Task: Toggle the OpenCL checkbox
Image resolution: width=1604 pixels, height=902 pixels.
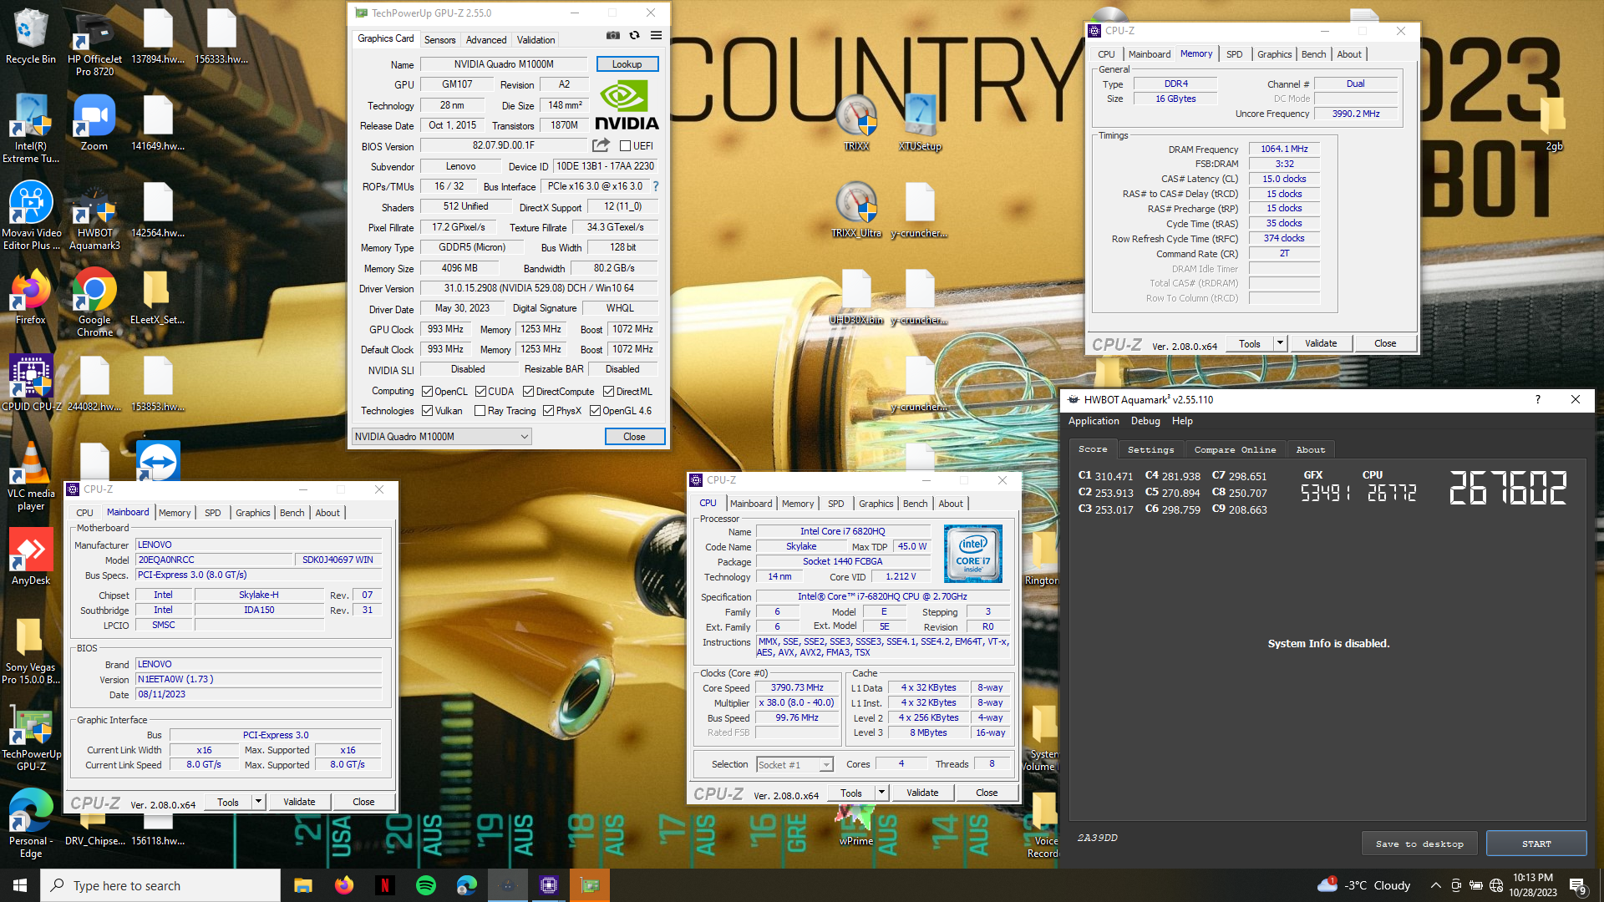Action: (427, 391)
